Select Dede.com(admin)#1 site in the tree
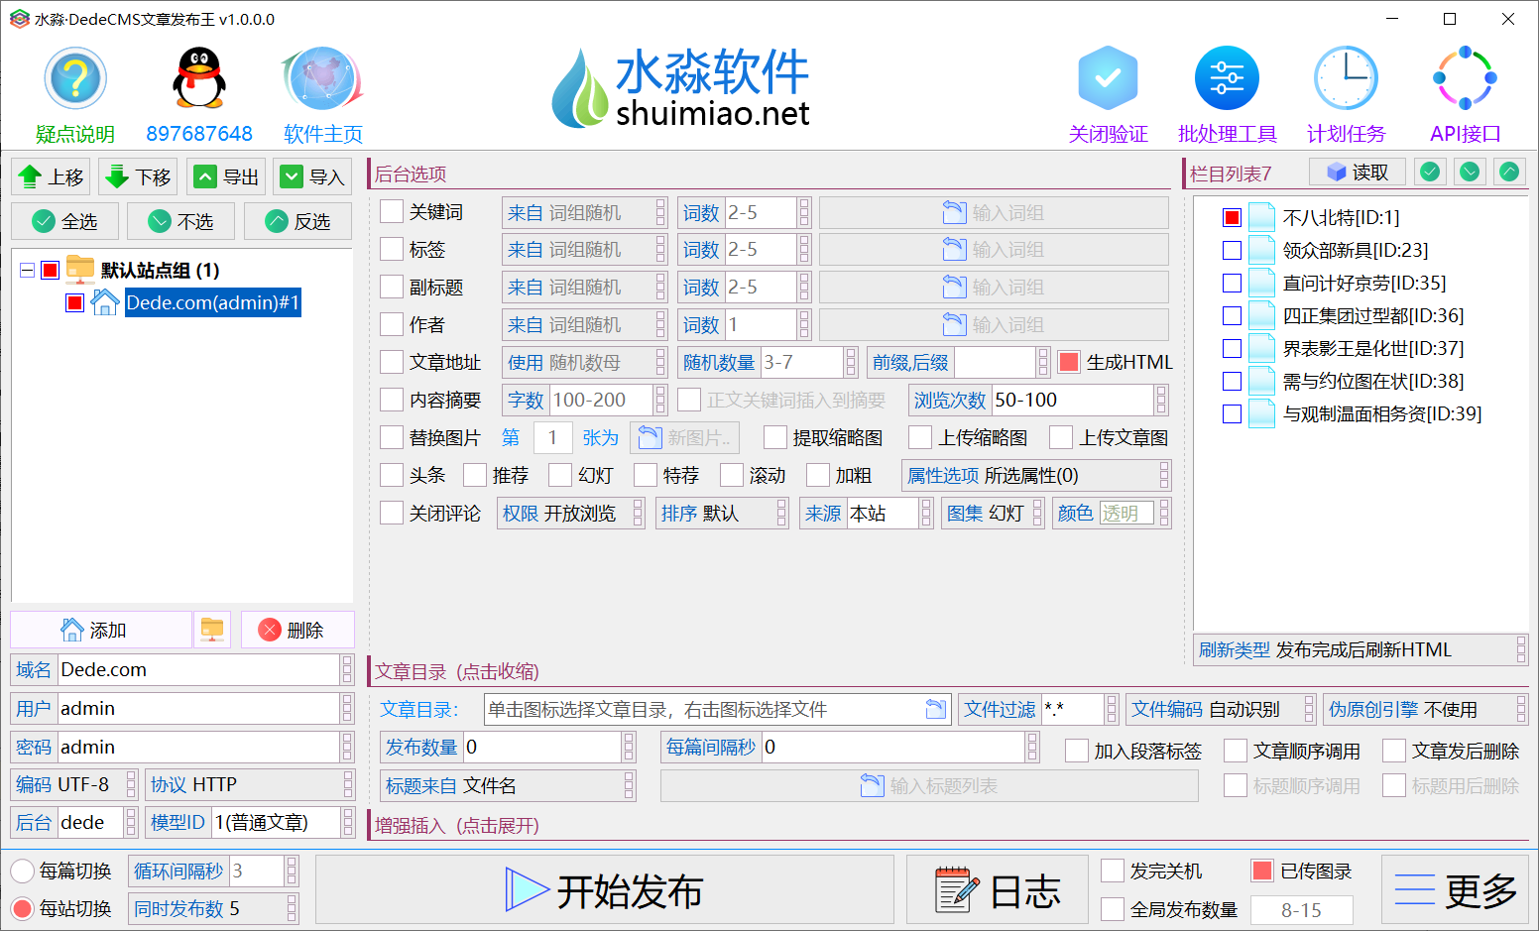This screenshot has height=931, width=1539. tap(212, 302)
